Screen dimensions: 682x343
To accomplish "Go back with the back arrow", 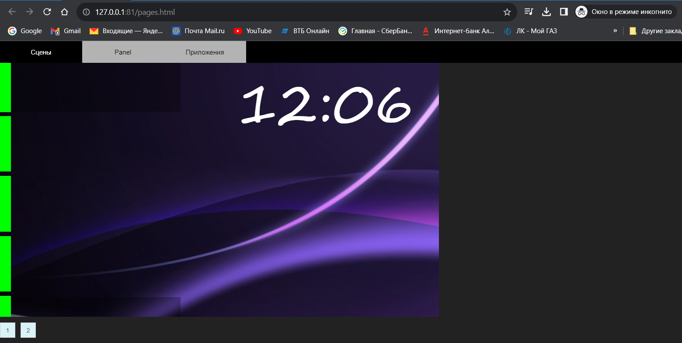I will pos(12,12).
